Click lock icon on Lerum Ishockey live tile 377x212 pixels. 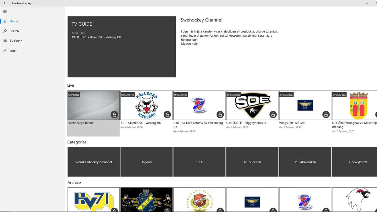click(x=220, y=114)
